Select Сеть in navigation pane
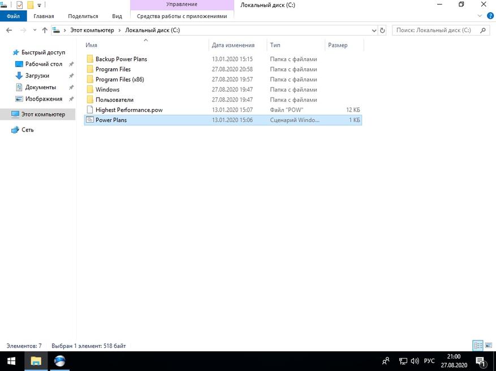Viewport: 496px width, 371px height. click(x=27, y=130)
